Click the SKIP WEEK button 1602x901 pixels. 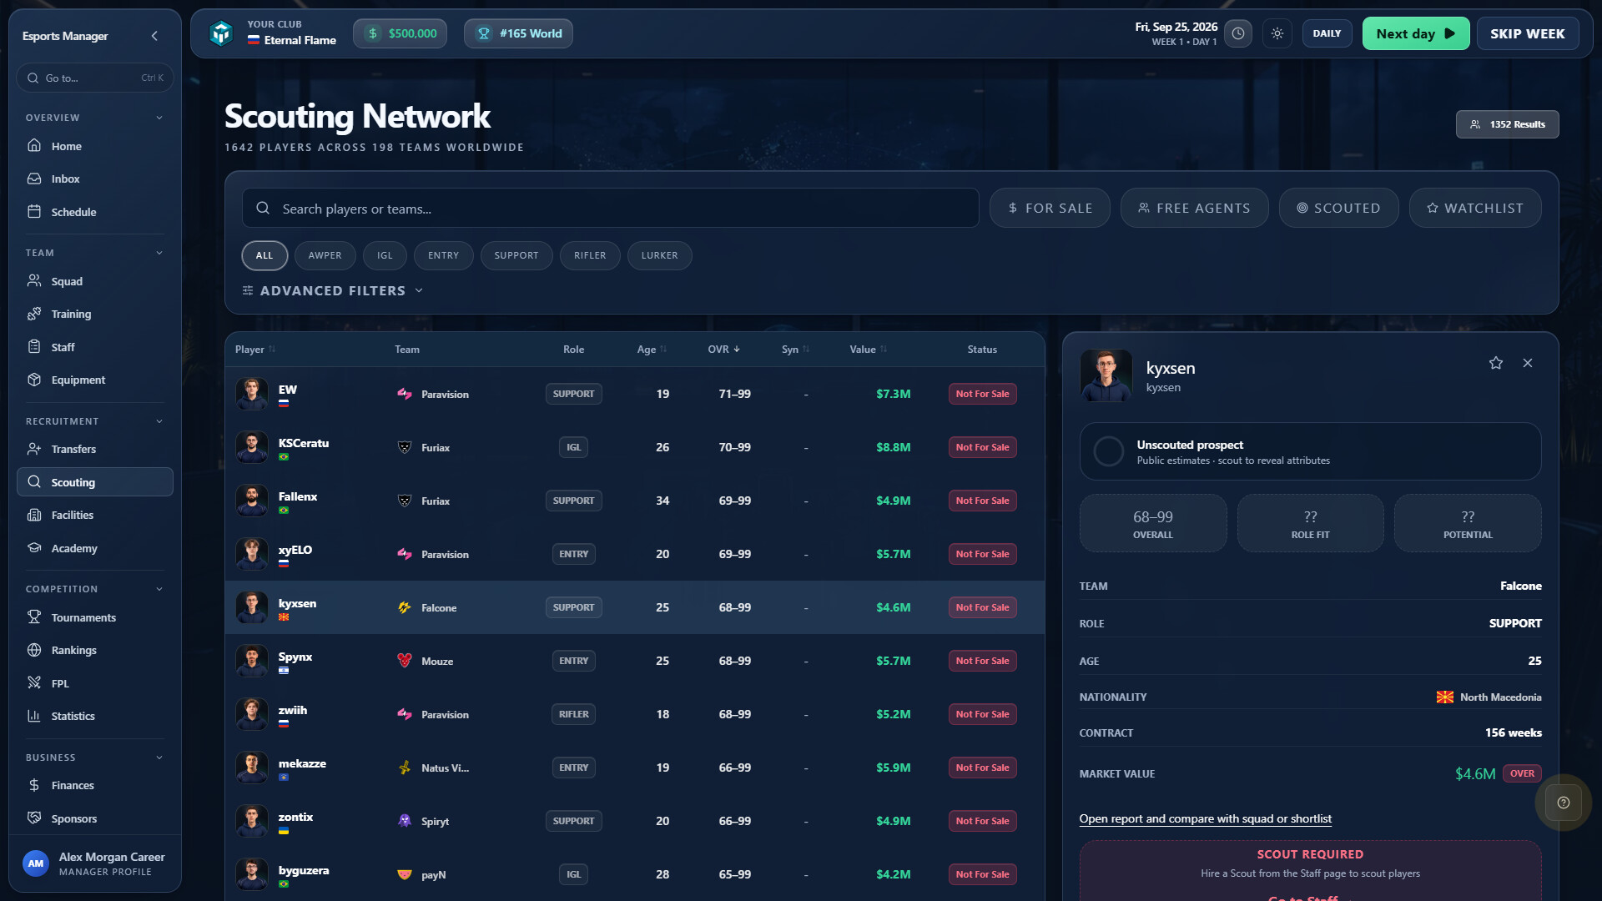(x=1527, y=33)
